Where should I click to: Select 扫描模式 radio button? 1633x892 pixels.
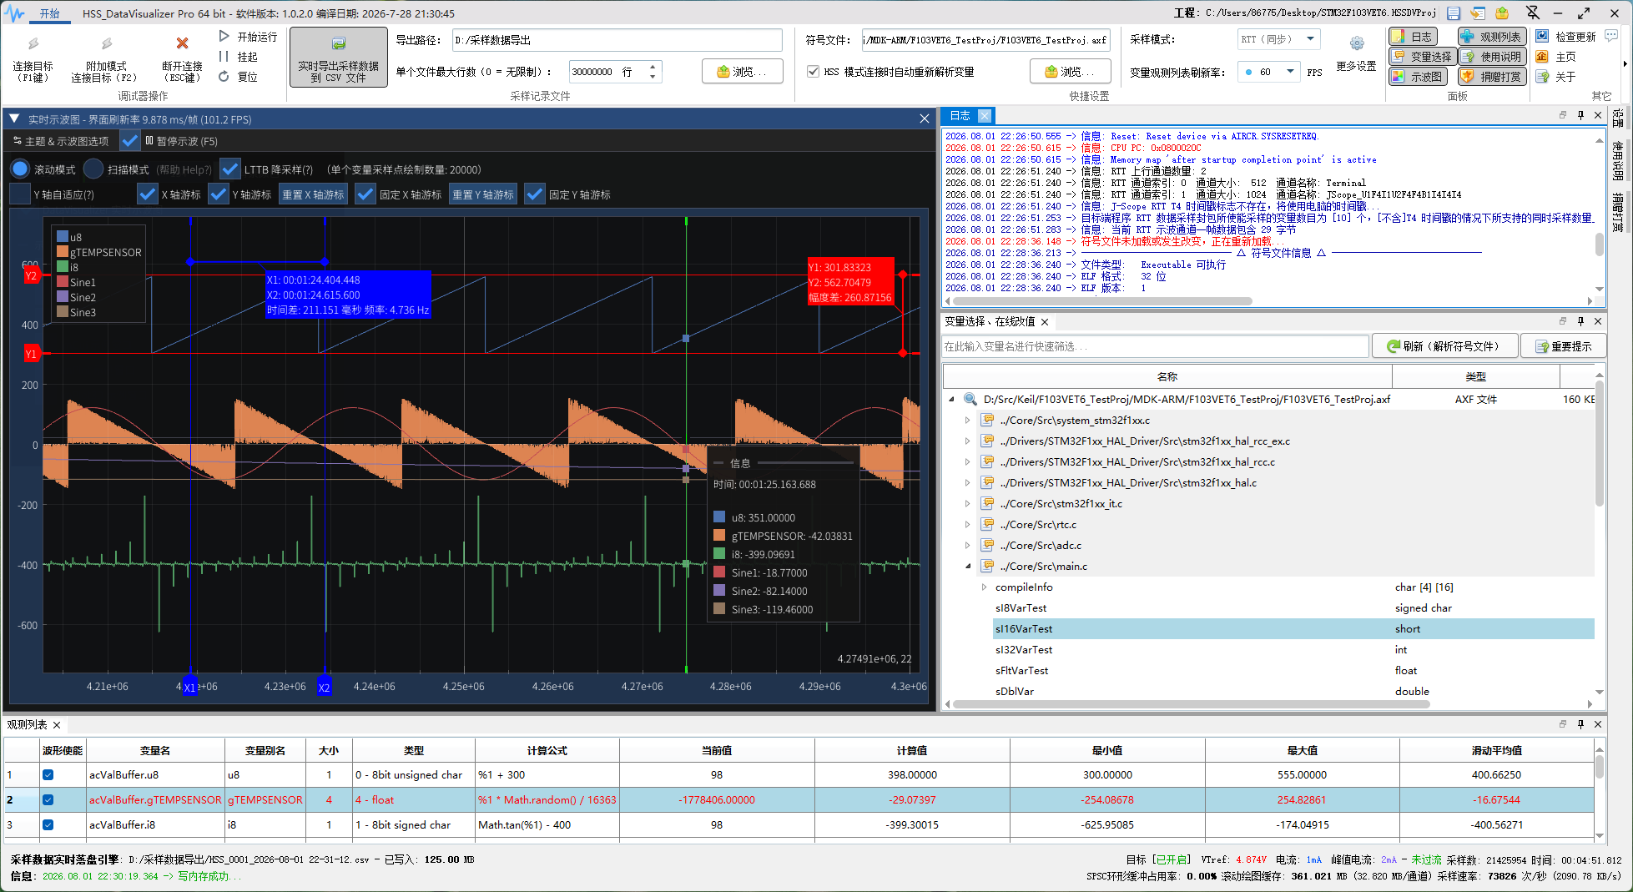pyautogui.click(x=93, y=169)
